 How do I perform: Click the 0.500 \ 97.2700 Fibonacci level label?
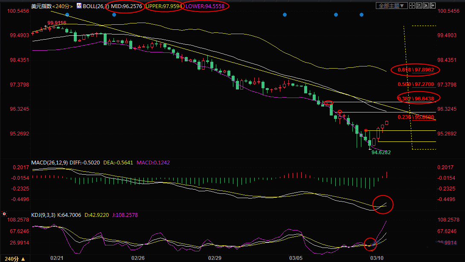click(x=416, y=84)
